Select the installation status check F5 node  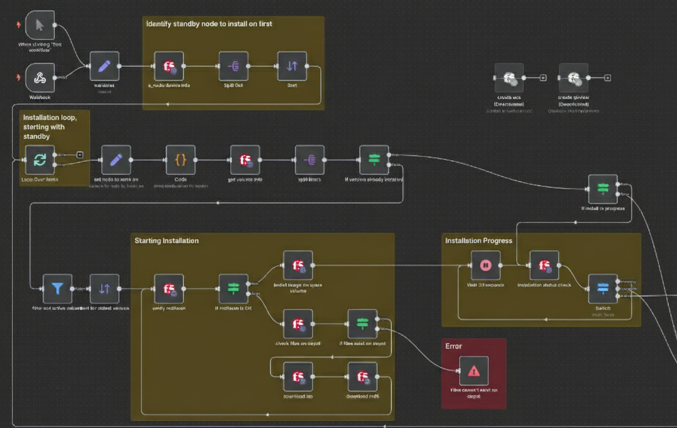544,265
